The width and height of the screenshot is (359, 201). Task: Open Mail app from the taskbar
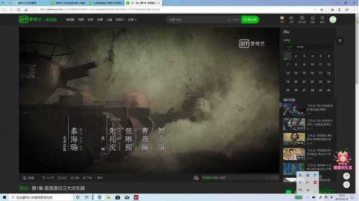127,197
